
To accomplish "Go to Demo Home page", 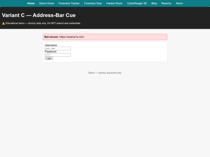I will coord(47,3).
